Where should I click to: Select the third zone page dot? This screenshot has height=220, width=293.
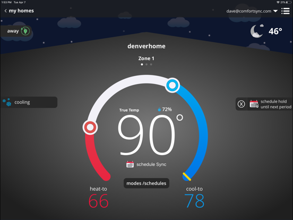[151, 64]
